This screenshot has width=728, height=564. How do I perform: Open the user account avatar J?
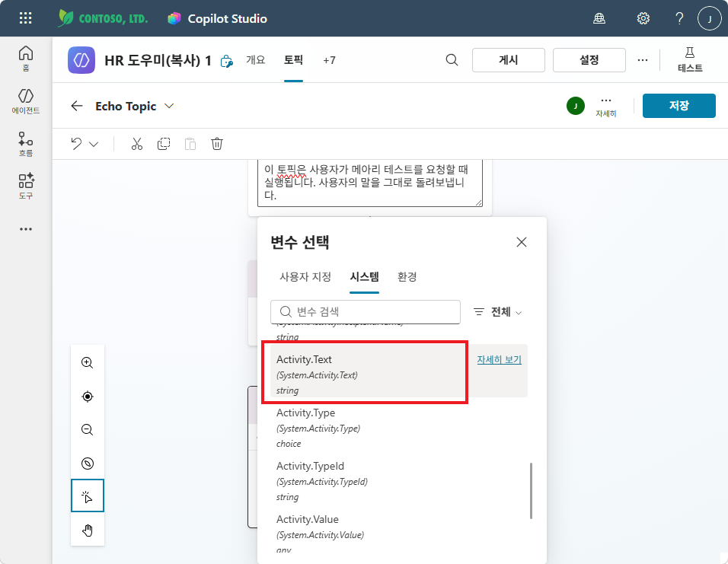point(710,18)
